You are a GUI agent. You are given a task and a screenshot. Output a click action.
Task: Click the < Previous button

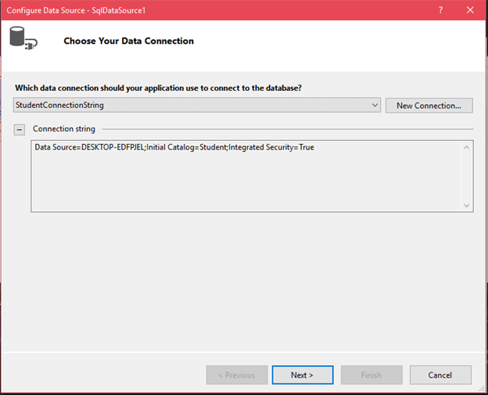point(237,375)
